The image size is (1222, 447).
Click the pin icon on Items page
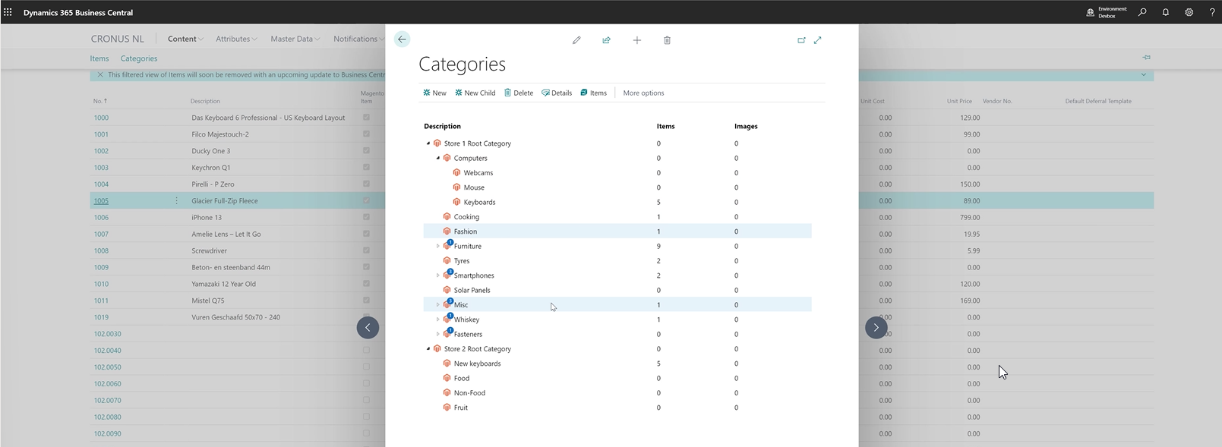(x=1147, y=57)
